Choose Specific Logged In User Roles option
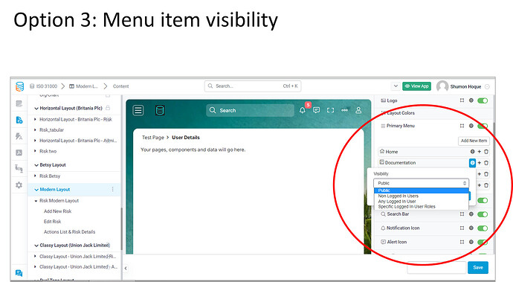This screenshot has width=513, height=282. pos(407,207)
